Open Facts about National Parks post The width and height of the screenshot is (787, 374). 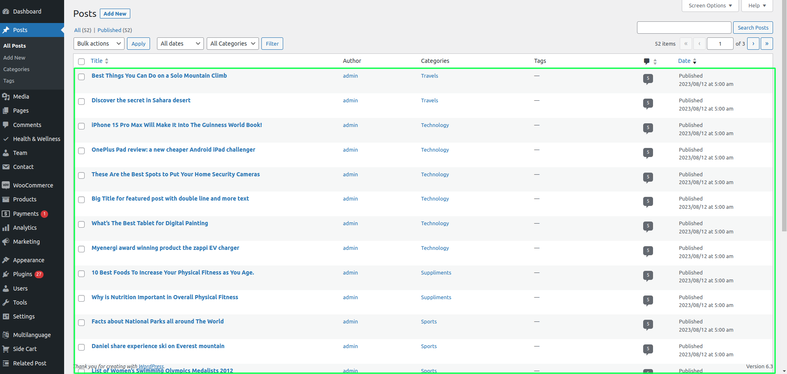coord(158,321)
